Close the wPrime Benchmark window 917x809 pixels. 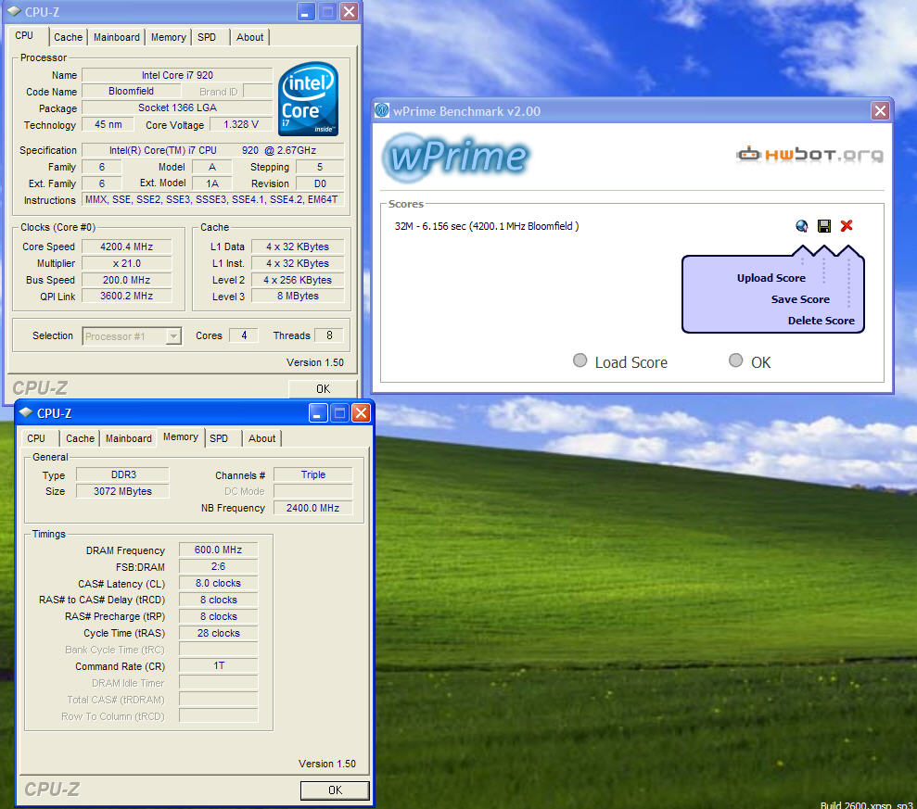(x=880, y=110)
